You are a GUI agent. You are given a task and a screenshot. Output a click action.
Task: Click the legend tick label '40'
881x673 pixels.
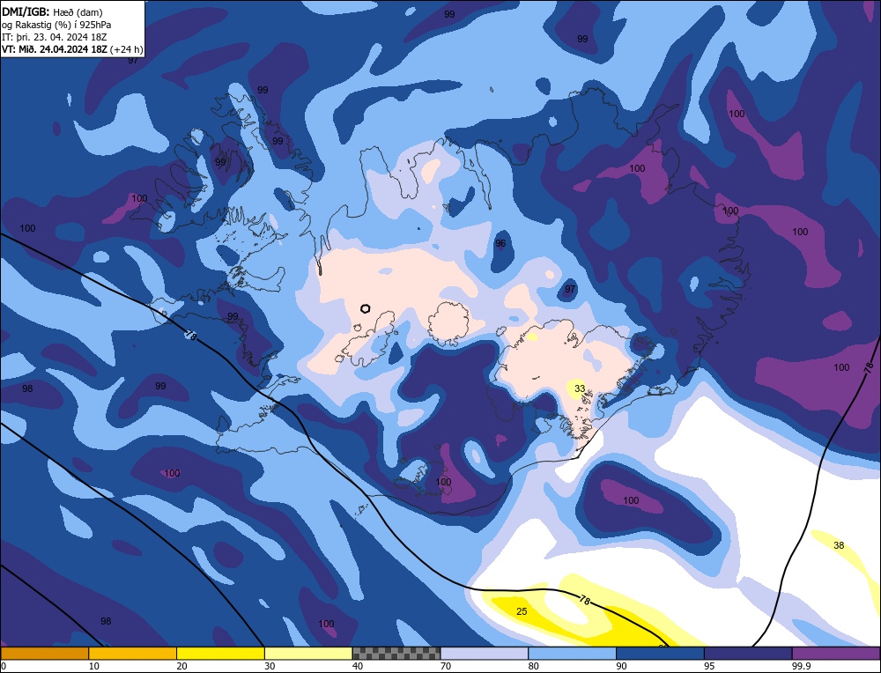[358, 666]
